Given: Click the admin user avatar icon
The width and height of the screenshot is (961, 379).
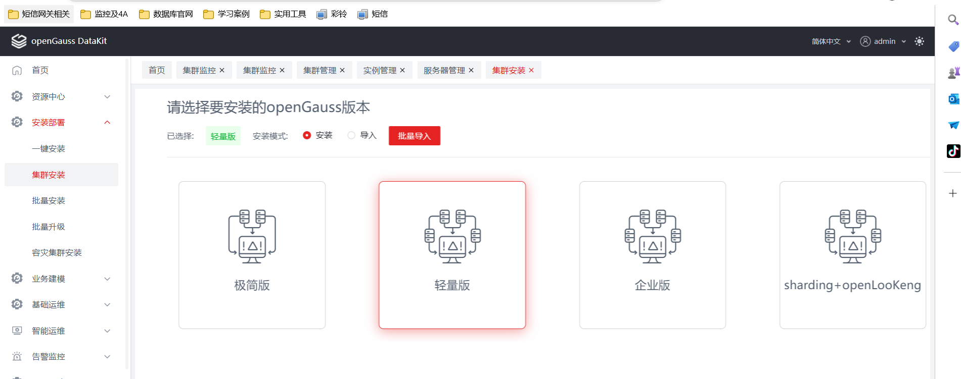Looking at the screenshot, I should [x=865, y=41].
